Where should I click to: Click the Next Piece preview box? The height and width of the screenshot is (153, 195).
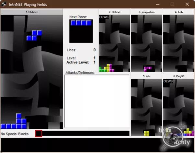click(x=81, y=31)
